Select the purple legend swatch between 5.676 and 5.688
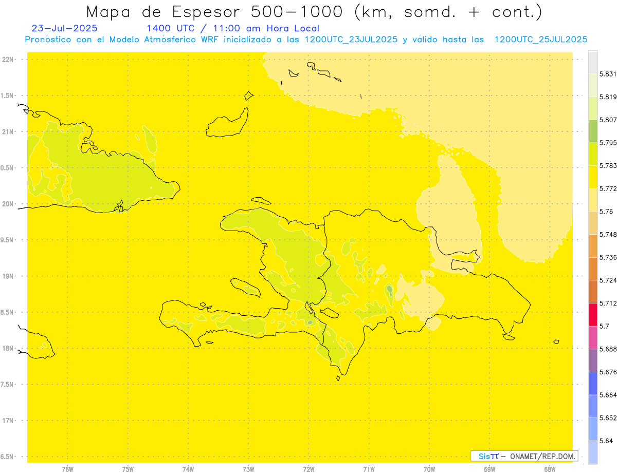Screen dimensions: 617x476 click(x=593, y=360)
